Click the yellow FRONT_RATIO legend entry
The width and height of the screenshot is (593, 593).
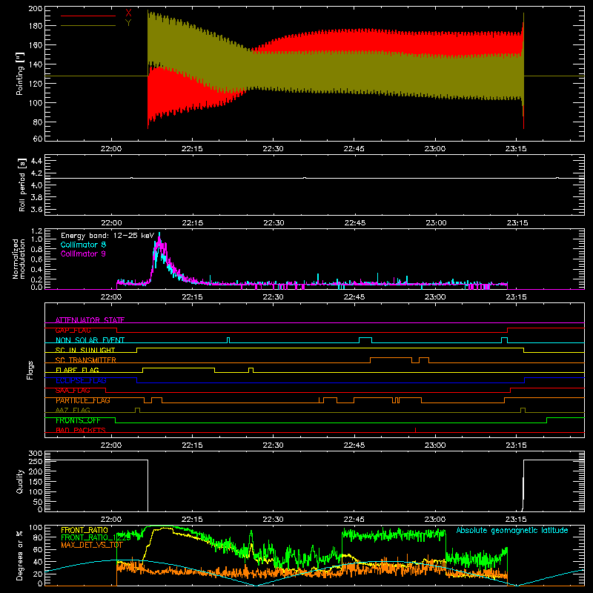[x=85, y=530]
